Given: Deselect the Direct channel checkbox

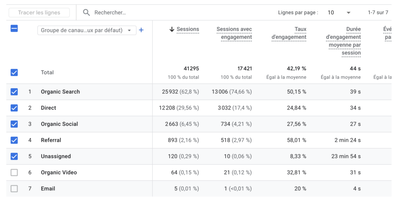Looking at the screenshot, I should pos(14,108).
